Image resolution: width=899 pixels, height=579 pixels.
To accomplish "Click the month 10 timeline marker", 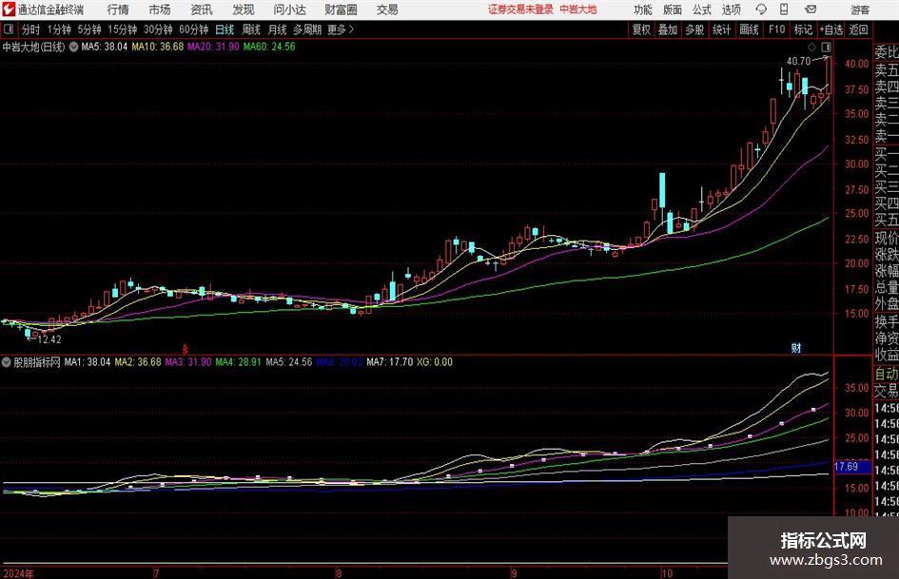I will (667, 573).
